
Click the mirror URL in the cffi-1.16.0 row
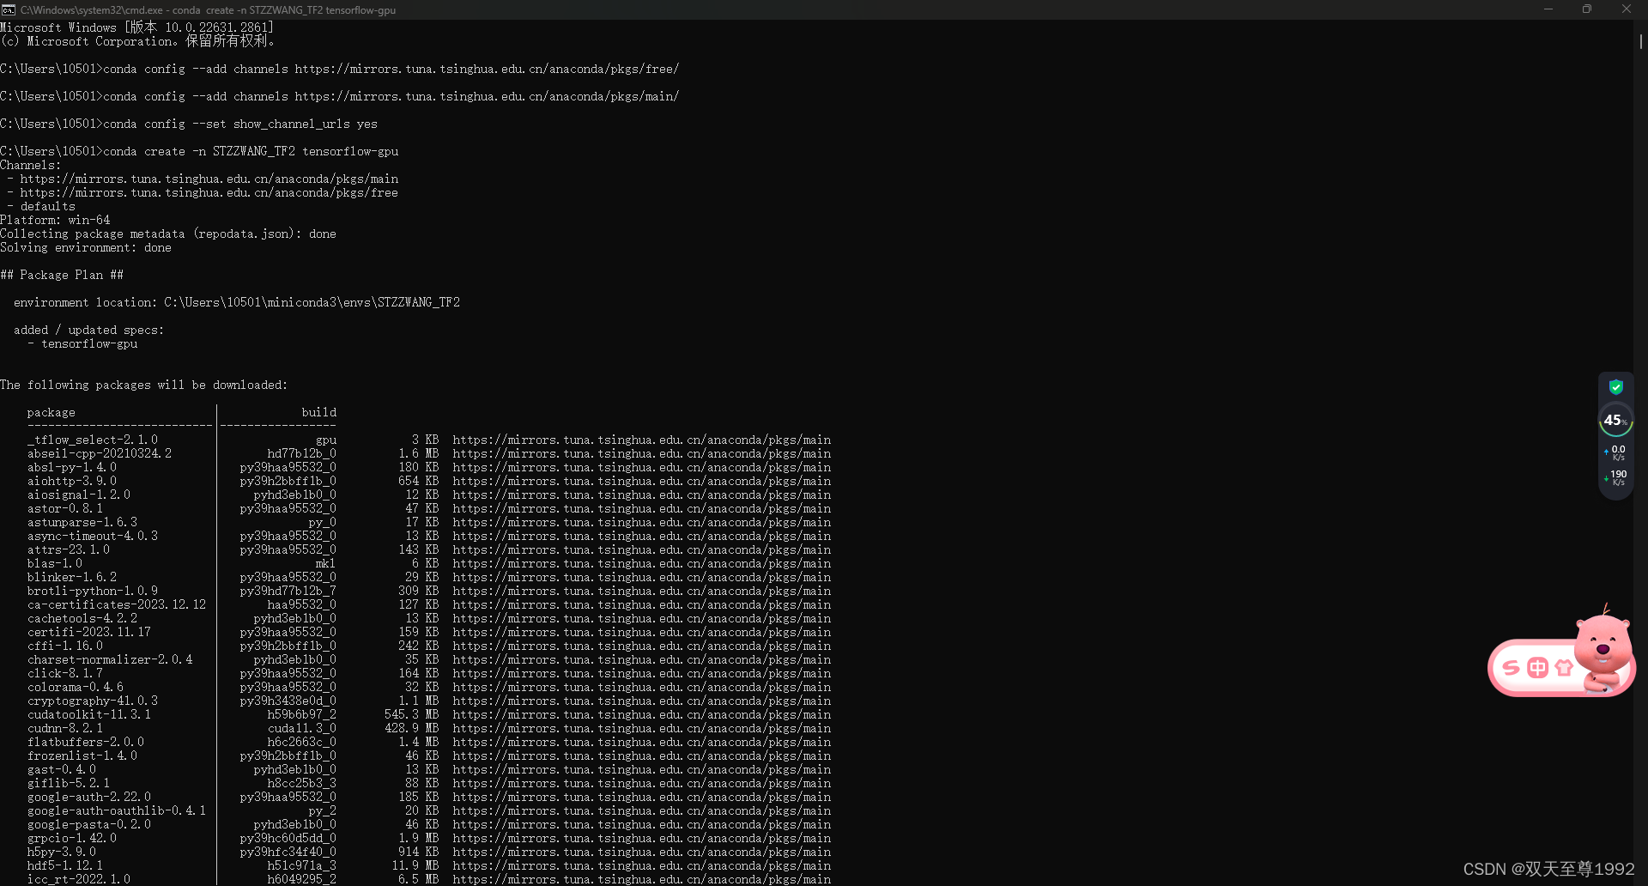tap(642, 646)
